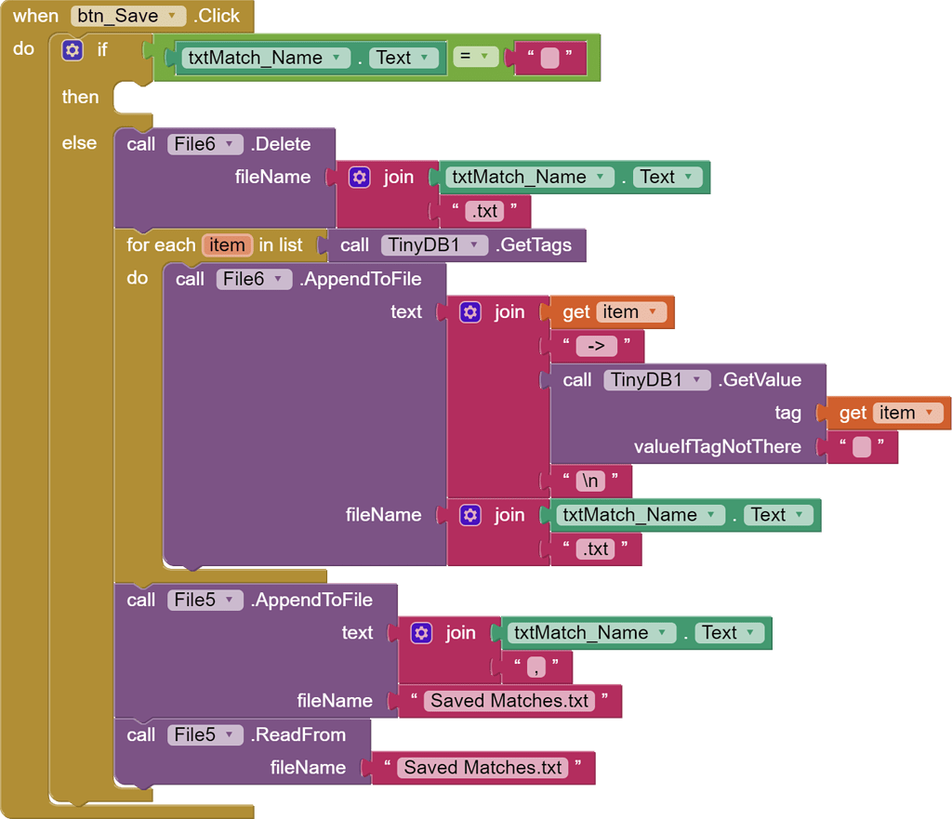
Task: Expand the equals operator dropdown
Action: pos(475,57)
